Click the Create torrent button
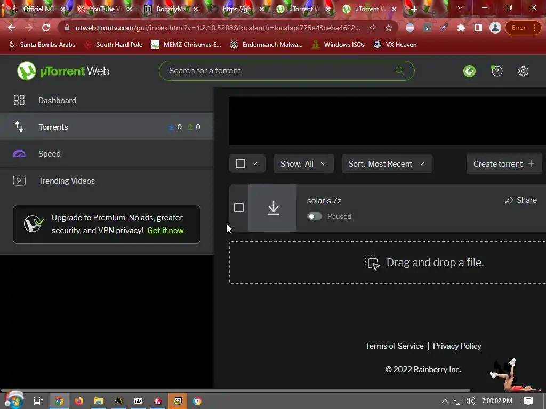Screen dimensions: 546x409 point(504,163)
